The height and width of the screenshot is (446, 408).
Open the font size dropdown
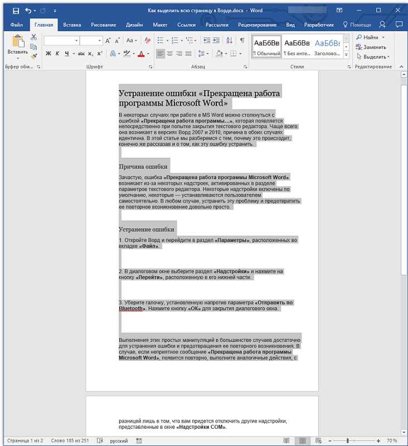(99, 41)
